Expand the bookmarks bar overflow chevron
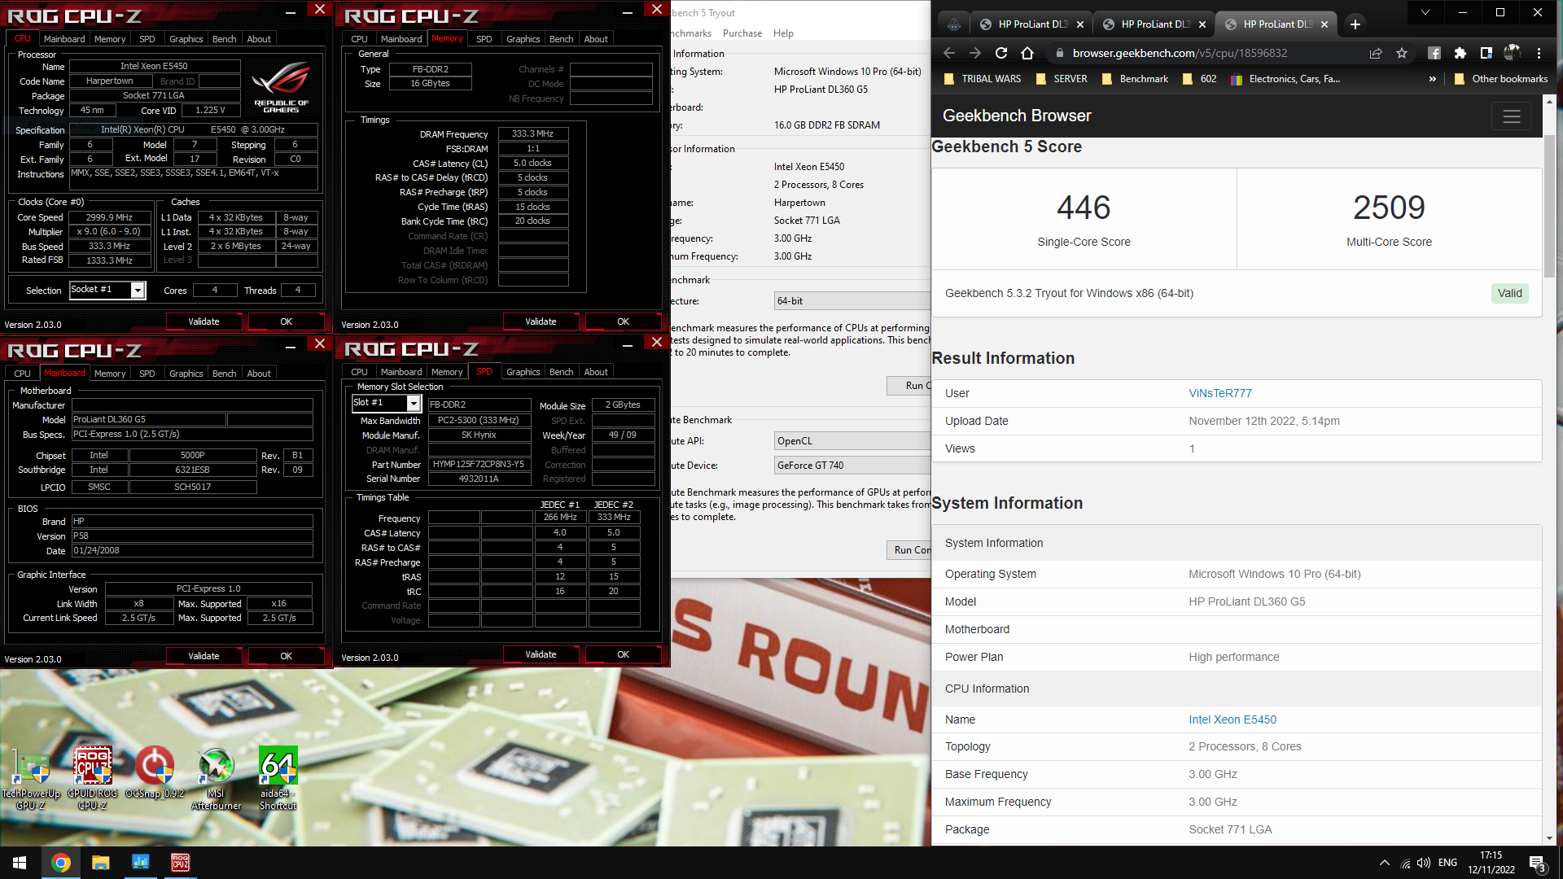This screenshot has height=879, width=1563. [1432, 79]
